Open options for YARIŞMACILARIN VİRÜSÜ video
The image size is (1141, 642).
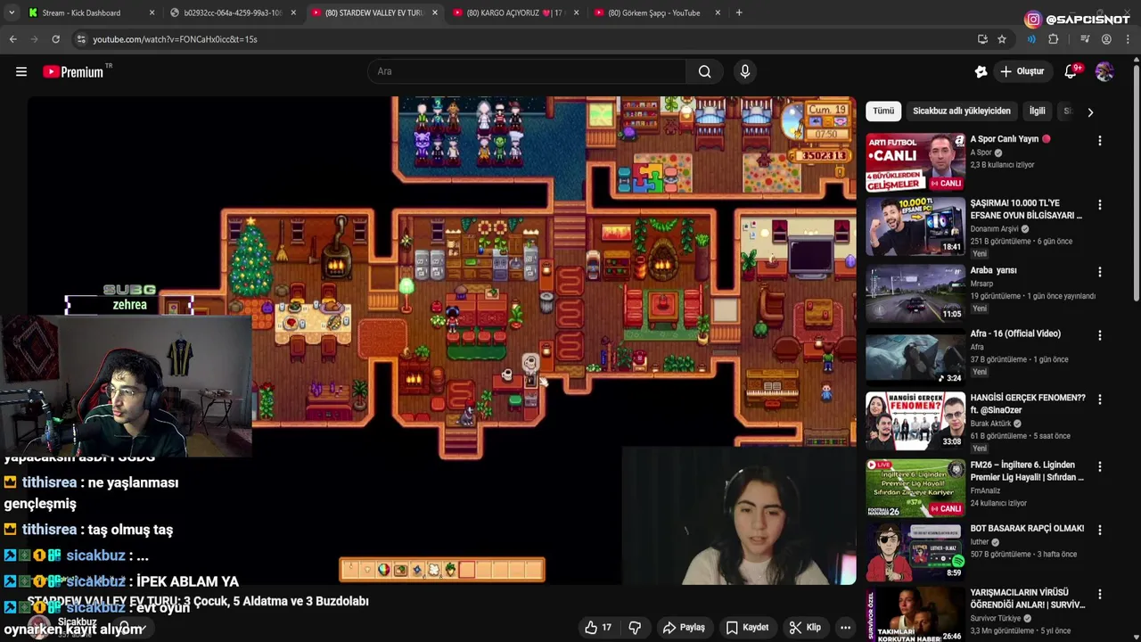[1099, 594]
